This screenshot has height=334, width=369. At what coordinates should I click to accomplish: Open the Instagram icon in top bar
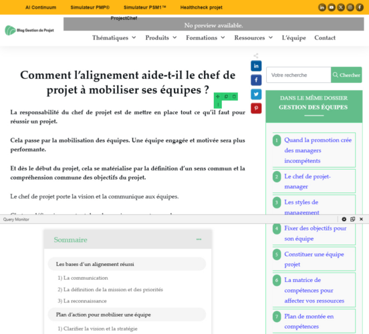350,7
